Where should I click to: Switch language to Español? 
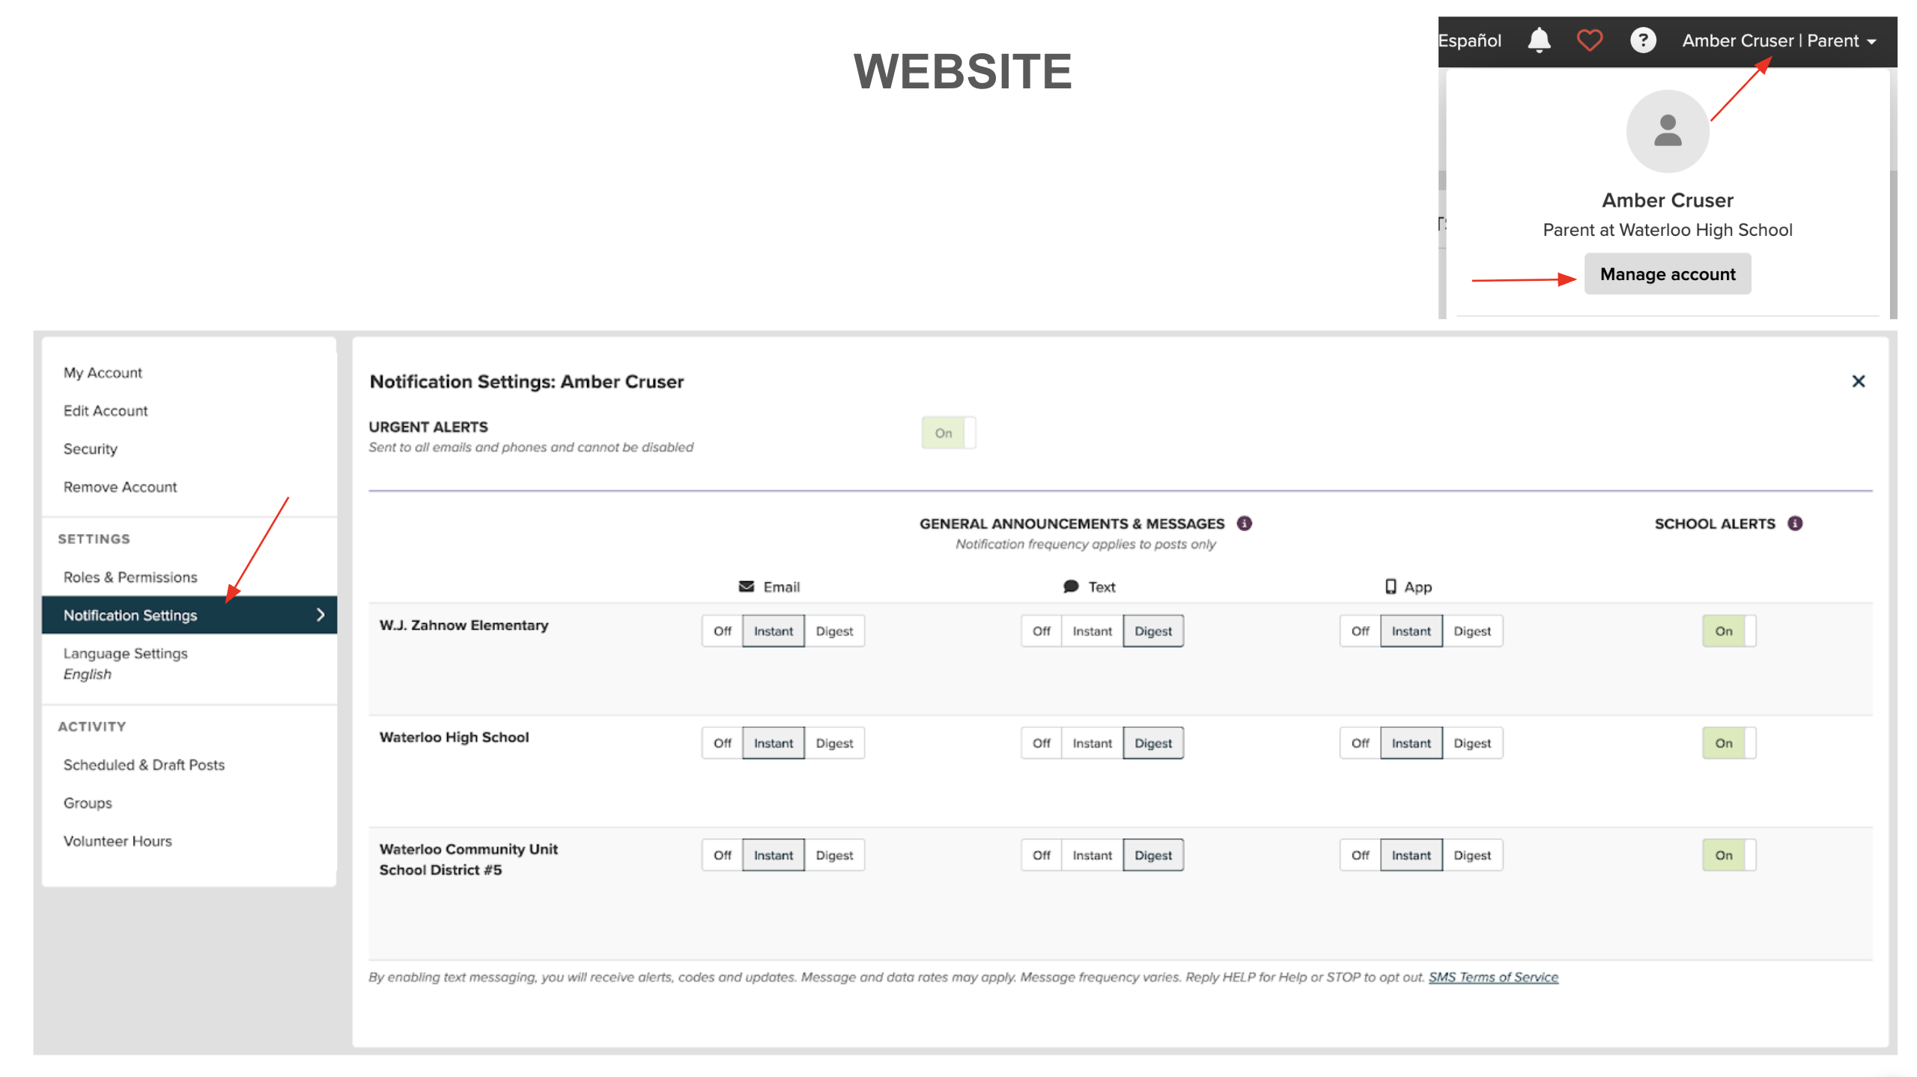pyautogui.click(x=1469, y=41)
